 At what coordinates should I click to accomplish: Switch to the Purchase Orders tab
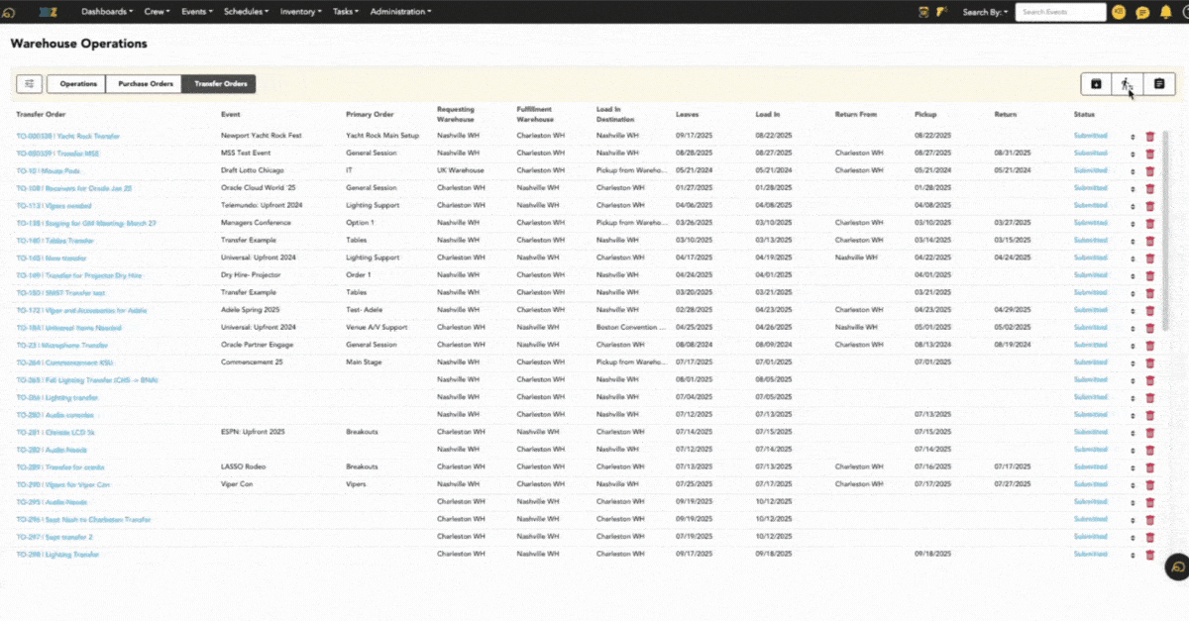(146, 84)
